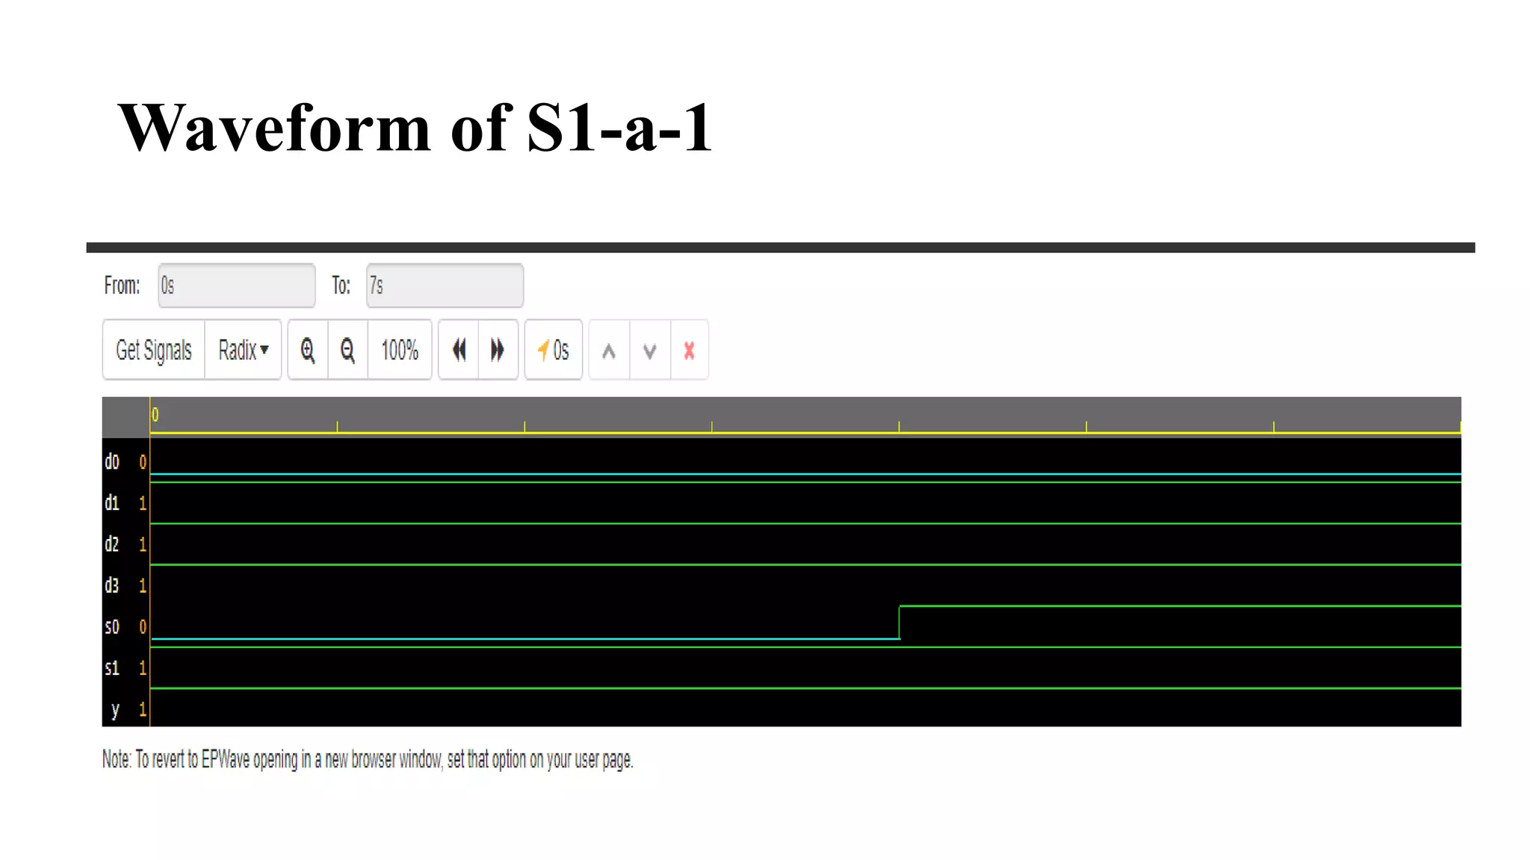The image size is (1530, 860).
Task: Select the s1 signal row
Action: (x=781, y=667)
